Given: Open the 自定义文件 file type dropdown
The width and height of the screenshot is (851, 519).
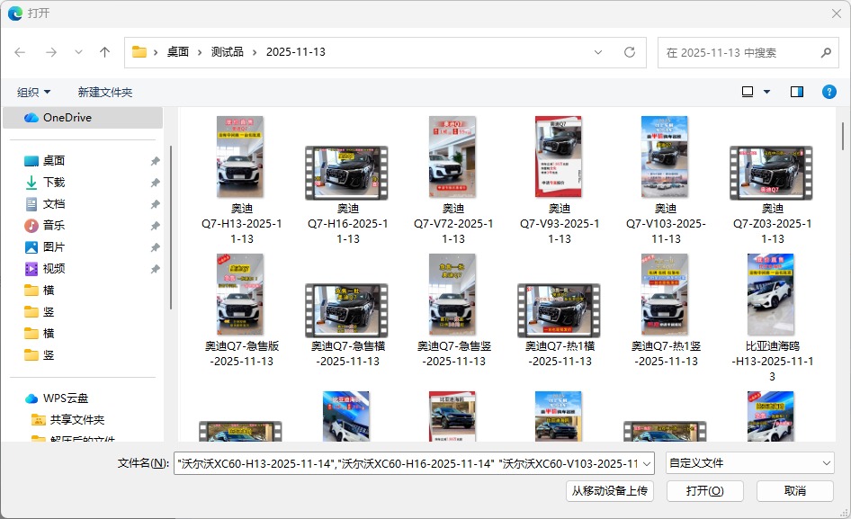Looking at the screenshot, I should [750, 463].
